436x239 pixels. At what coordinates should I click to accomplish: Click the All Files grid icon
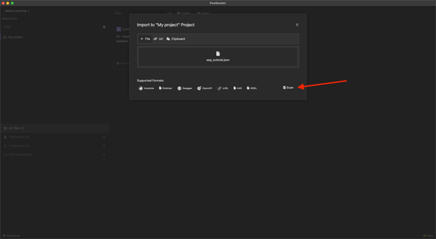(5, 128)
